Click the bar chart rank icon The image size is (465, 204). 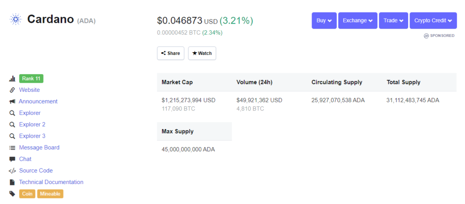[12, 79]
